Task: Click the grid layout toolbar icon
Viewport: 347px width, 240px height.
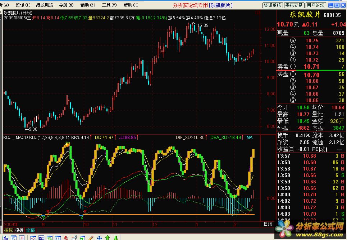Action: click(x=58, y=238)
